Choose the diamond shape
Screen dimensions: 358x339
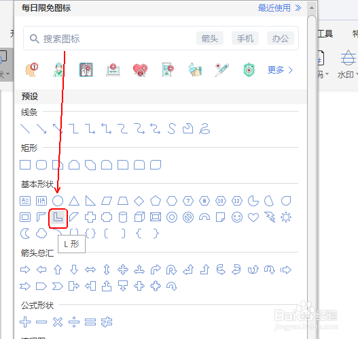point(139,201)
